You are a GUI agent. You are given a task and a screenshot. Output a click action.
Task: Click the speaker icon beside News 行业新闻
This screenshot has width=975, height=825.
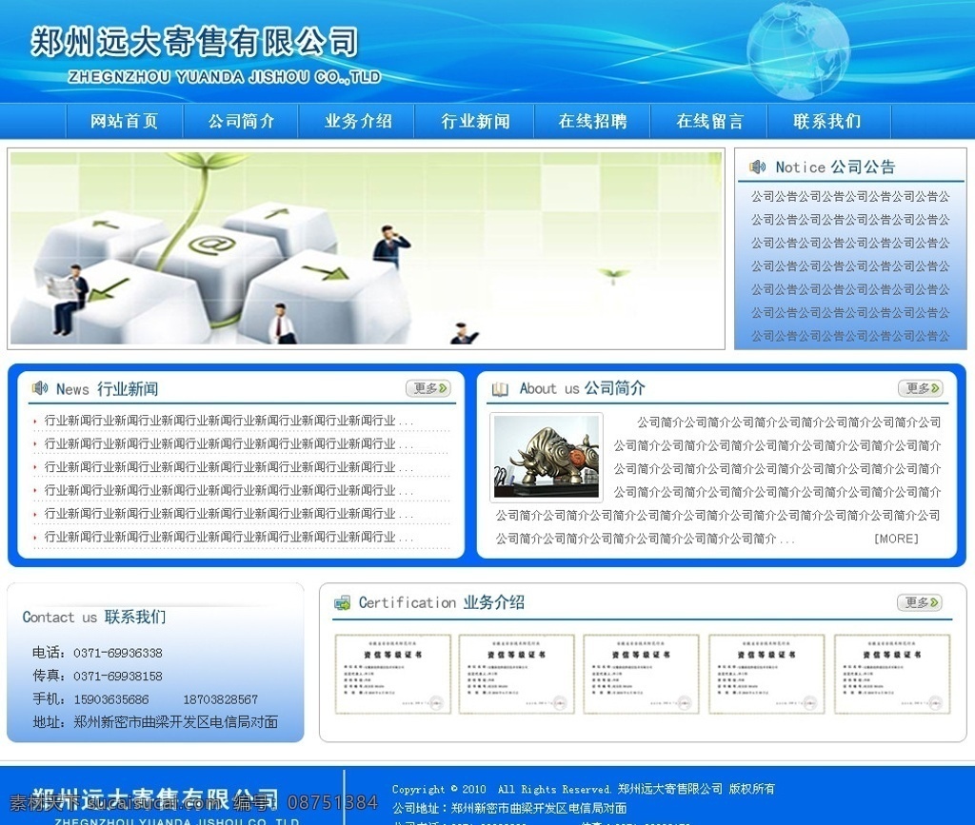40,388
